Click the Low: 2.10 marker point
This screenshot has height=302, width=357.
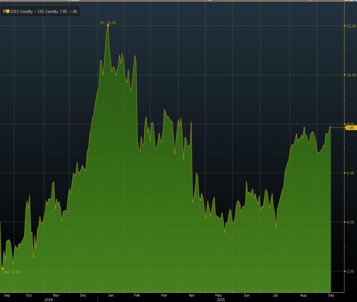tap(3, 268)
